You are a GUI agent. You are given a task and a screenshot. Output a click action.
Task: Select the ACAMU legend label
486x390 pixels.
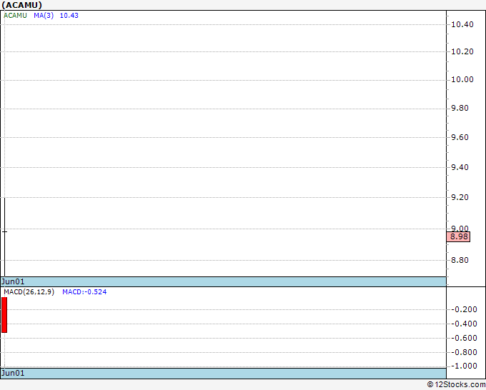click(x=15, y=16)
